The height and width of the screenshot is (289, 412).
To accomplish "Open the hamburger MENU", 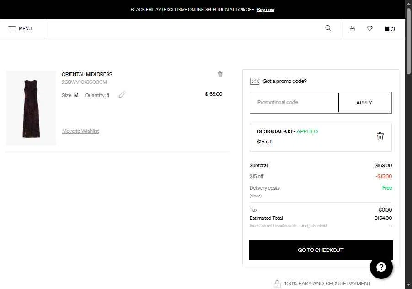I will click(x=20, y=28).
